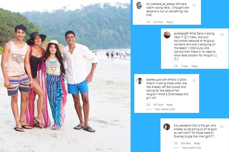229x152 pixels.
Task: View the 264 likes list
Action: pos(186,143)
